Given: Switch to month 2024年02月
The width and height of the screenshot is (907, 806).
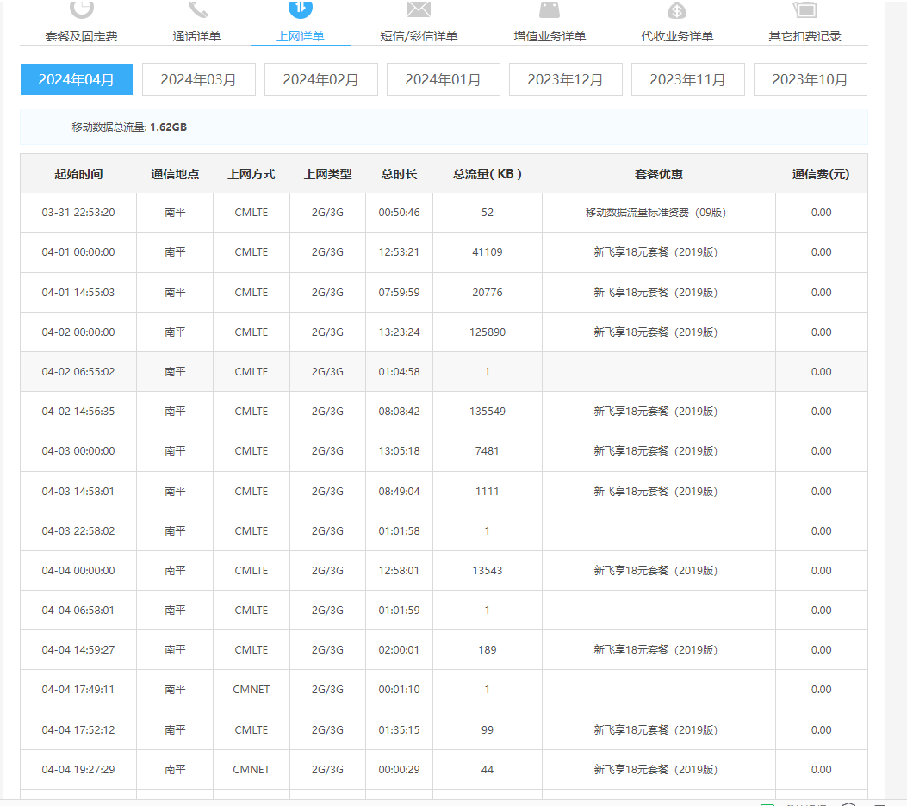Looking at the screenshot, I should pos(321,79).
